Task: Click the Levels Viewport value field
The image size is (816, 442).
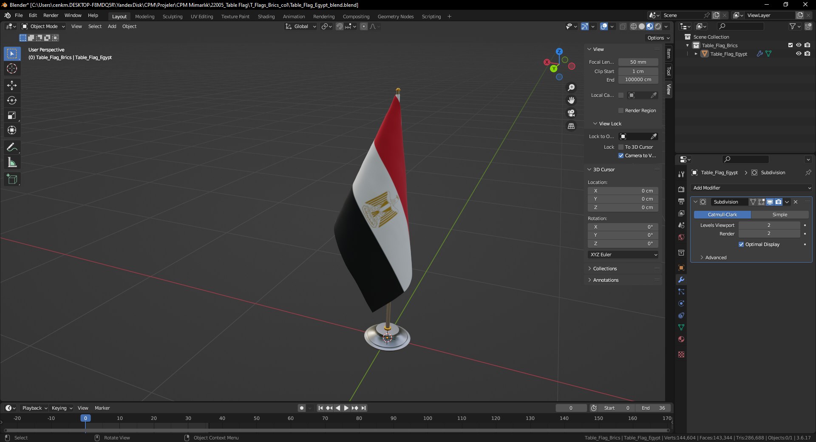Action: coord(769,225)
